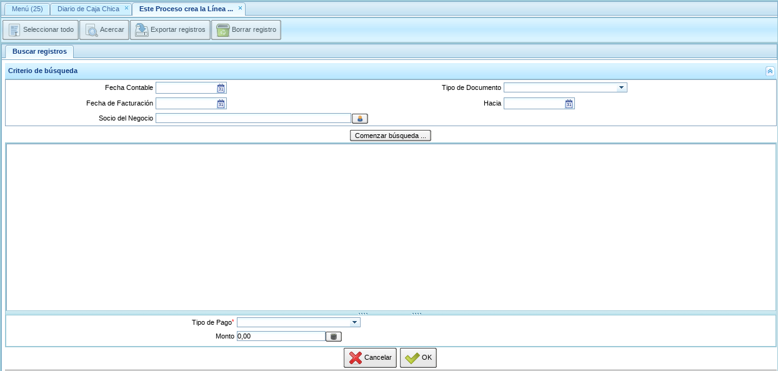Confirm with the OK button

[418, 358]
